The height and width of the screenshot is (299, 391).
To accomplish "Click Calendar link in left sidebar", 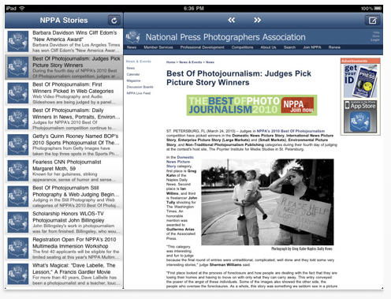I will (133, 74).
